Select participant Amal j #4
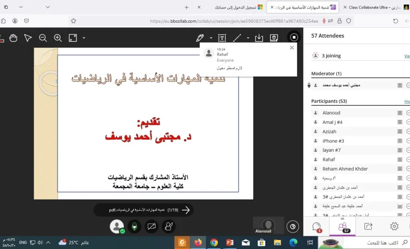 360,122
